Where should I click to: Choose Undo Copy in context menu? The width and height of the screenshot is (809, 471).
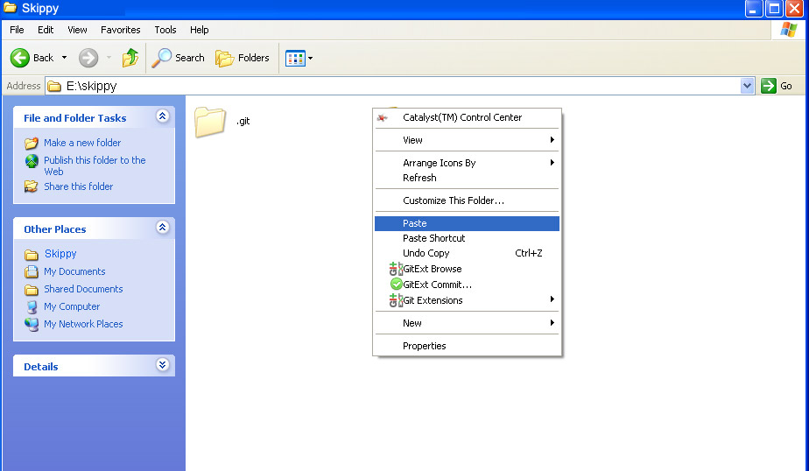(x=467, y=253)
